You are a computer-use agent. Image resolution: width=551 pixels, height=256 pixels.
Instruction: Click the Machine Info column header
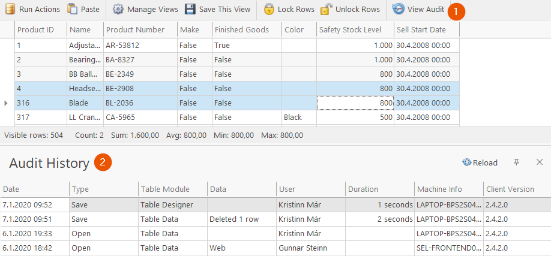click(x=449, y=189)
